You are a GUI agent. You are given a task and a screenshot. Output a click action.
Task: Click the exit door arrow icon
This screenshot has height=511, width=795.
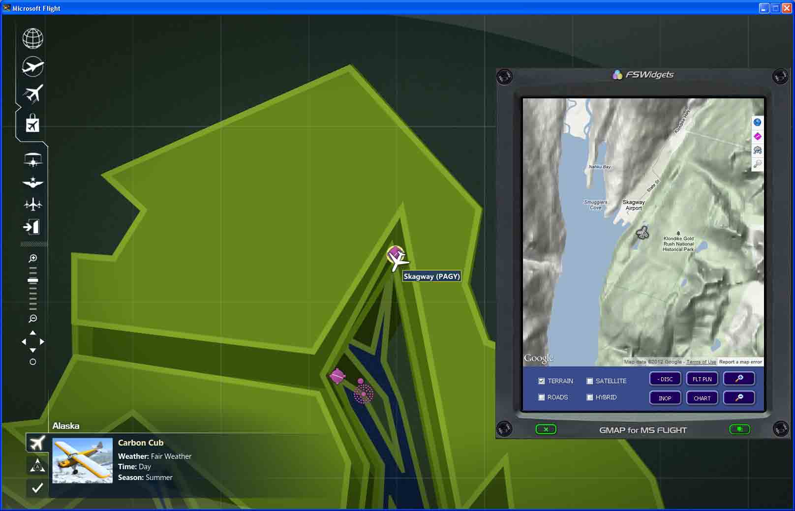pyautogui.click(x=31, y=227)
